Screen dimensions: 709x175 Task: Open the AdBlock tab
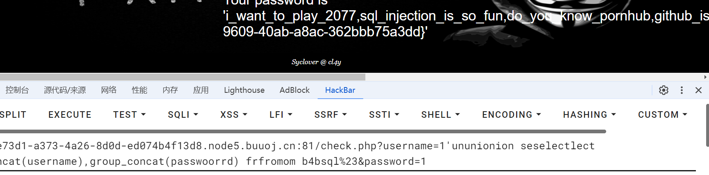coord(294,90)
